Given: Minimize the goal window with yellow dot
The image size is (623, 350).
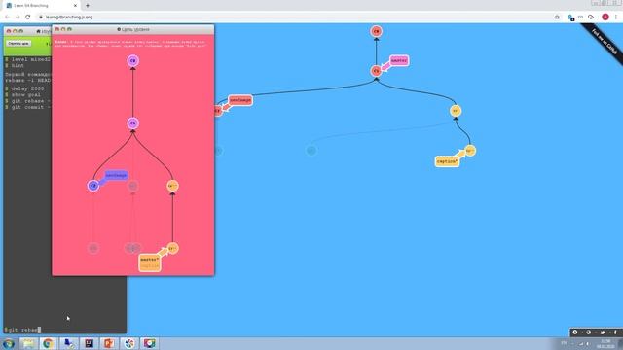Looking at the screenshot, I should [63, 29].
